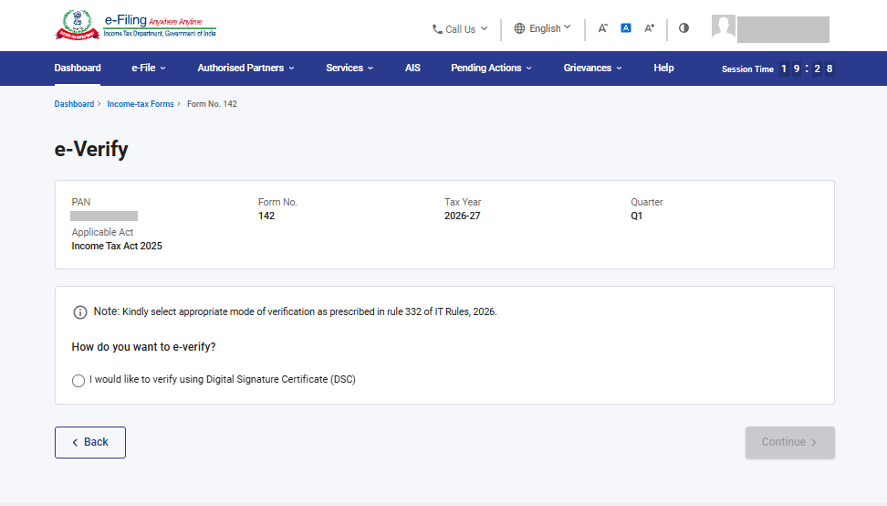Open the Authorised Partners menu
887x506 pixels.
245,68
